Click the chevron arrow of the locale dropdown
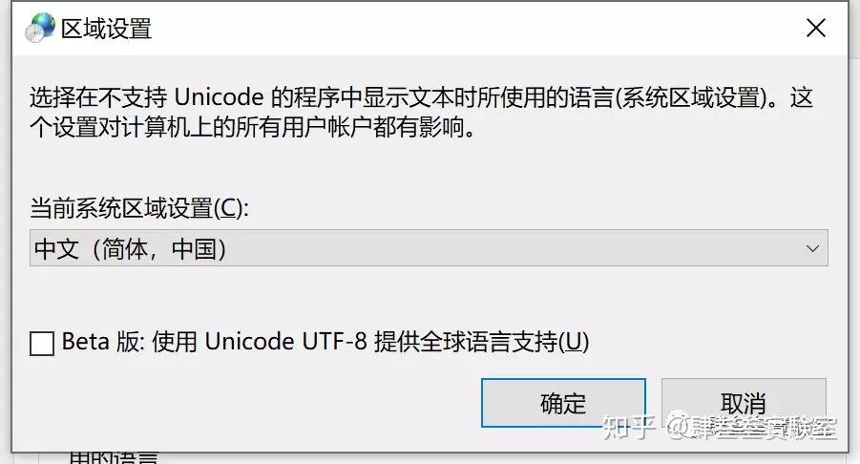 pos(812,248)
